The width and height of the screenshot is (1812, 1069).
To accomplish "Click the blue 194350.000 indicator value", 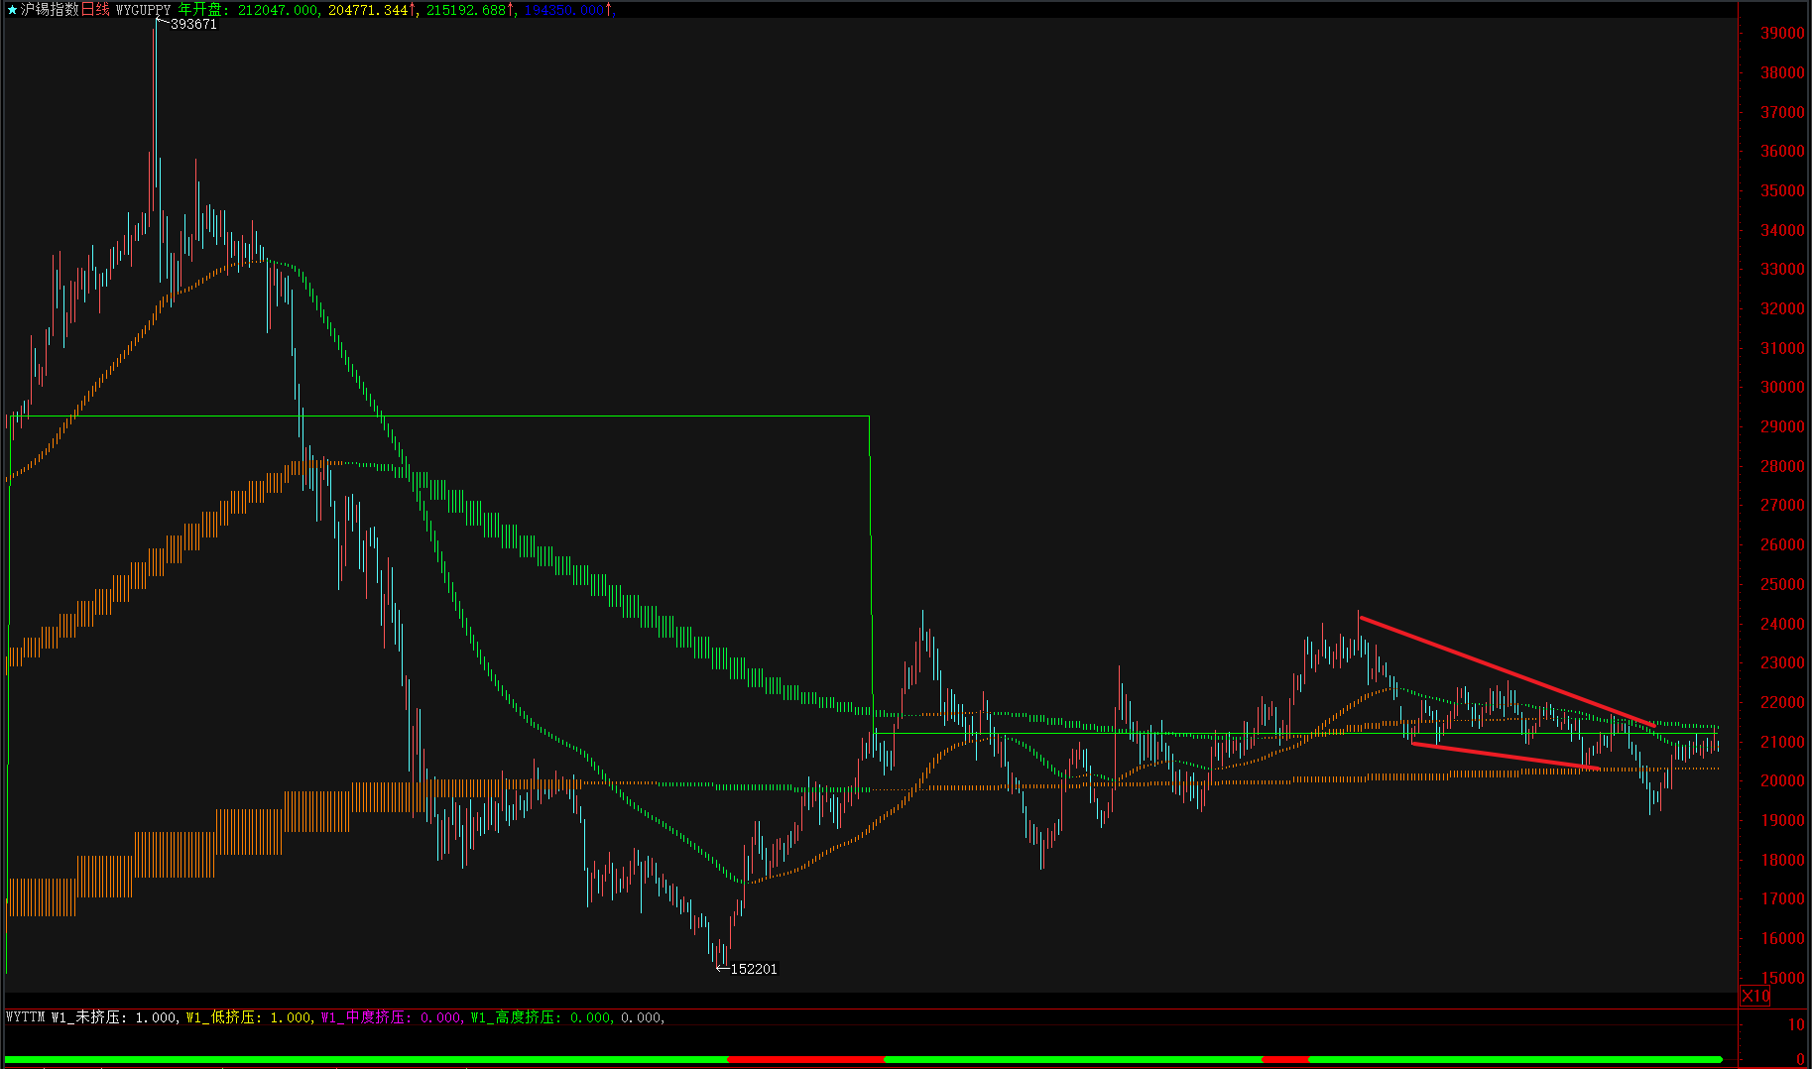I will (563, 10).
